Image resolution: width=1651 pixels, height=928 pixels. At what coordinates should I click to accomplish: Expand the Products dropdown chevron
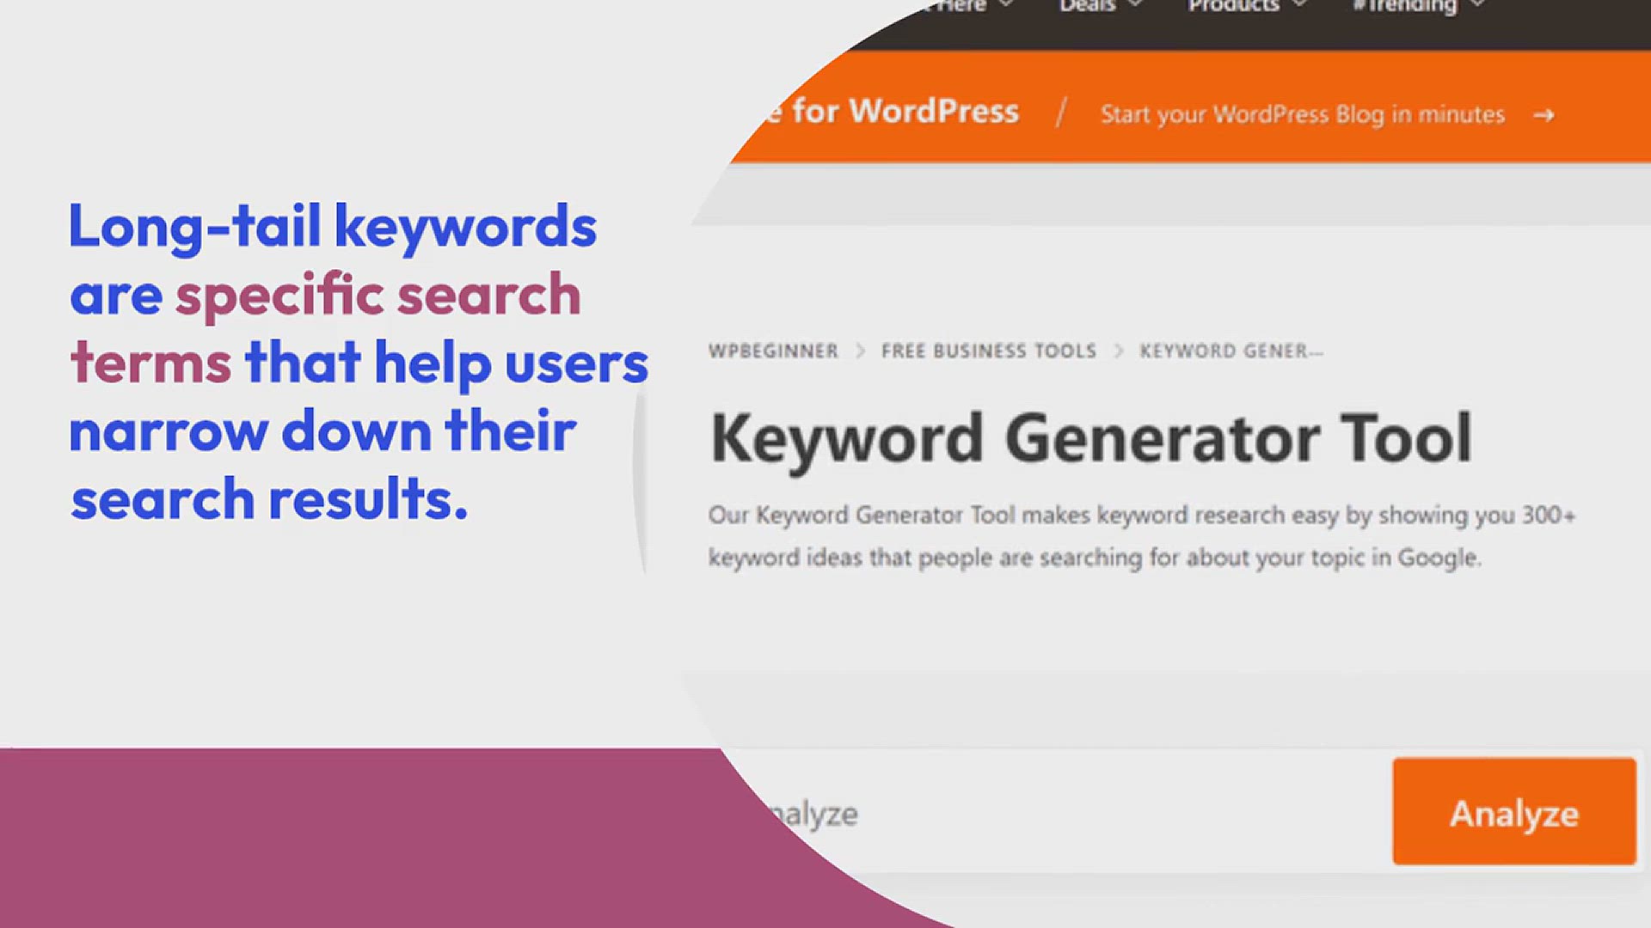(1299, 5)
